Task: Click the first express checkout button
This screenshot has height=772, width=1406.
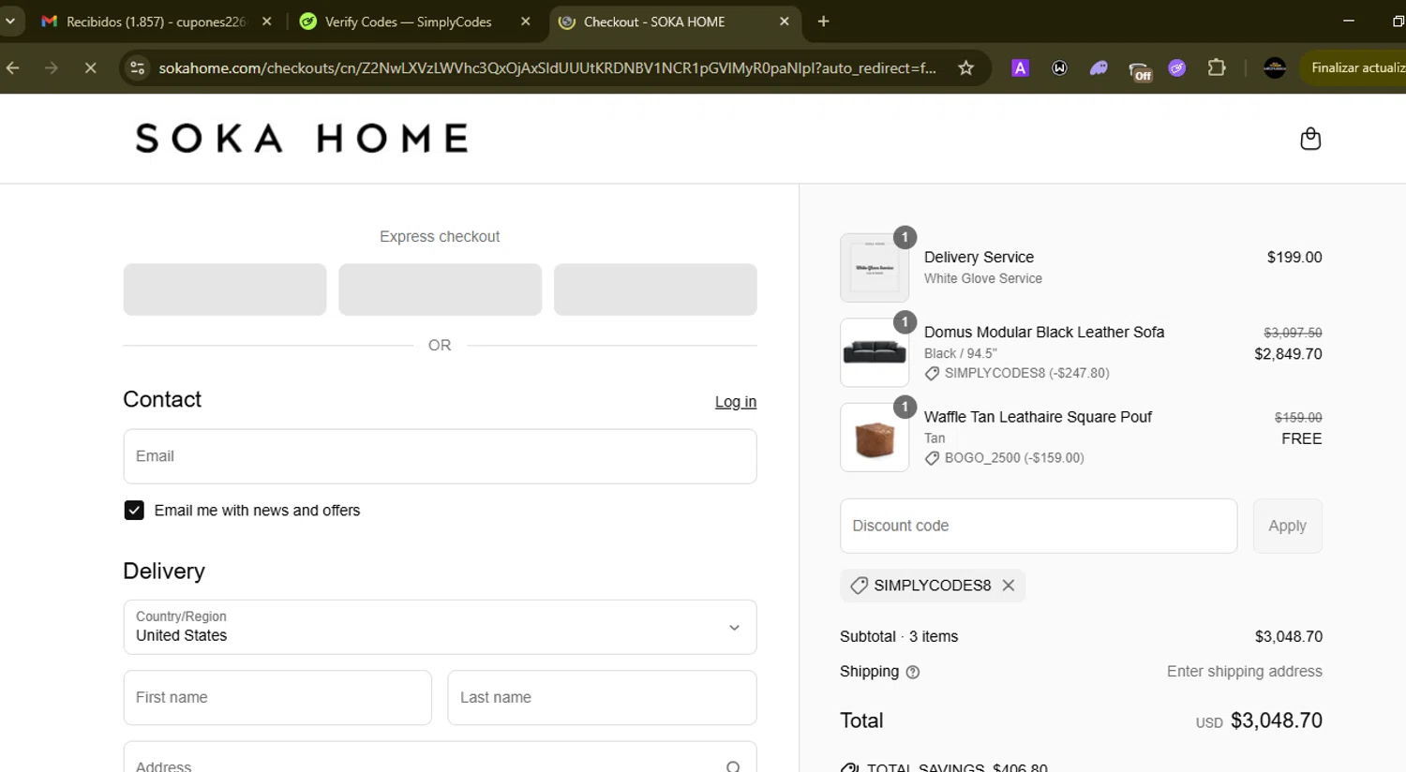Action: tap(225, 289)
